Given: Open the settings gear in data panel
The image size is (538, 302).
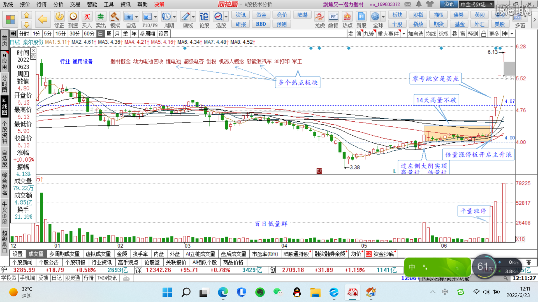Looking at the screenshot, I should [33, 56].
